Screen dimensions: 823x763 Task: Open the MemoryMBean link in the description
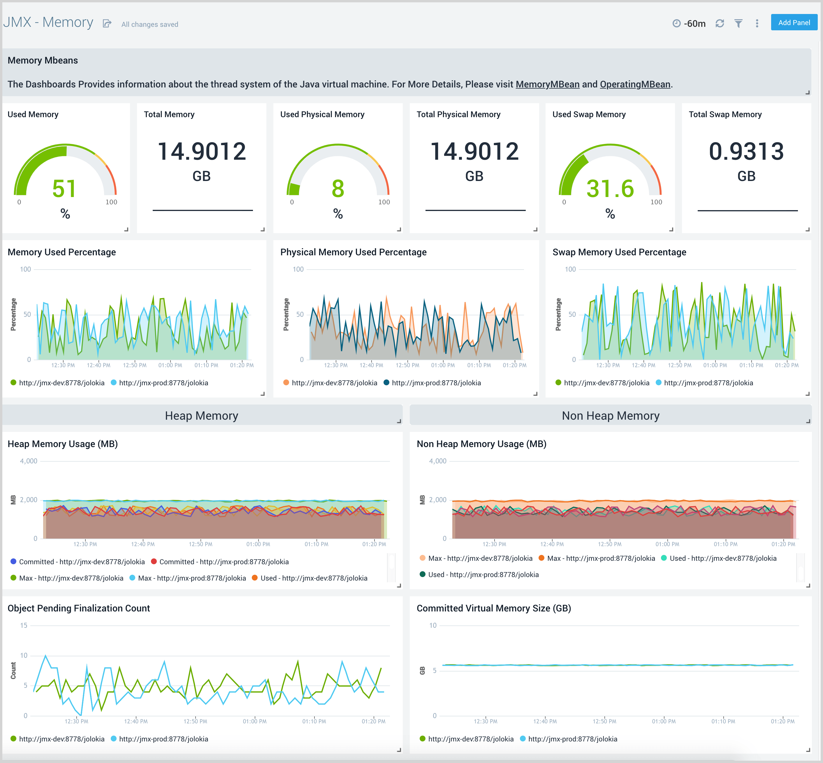tap(548, 84)
